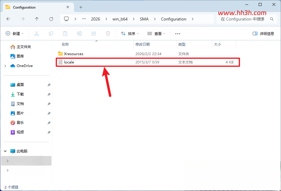Select 图库 (Gallery) in sidebar
Screen dimensions: 281x191
tap(17, 56)
